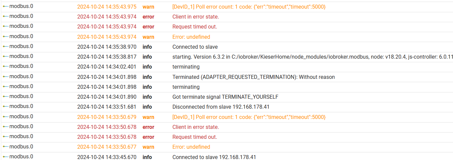Image resolution: width=453 pixels, height=160 pixels.
Task: Select the ADAPTER_REQUESTED_TERMINATION message
Action: 254,77
